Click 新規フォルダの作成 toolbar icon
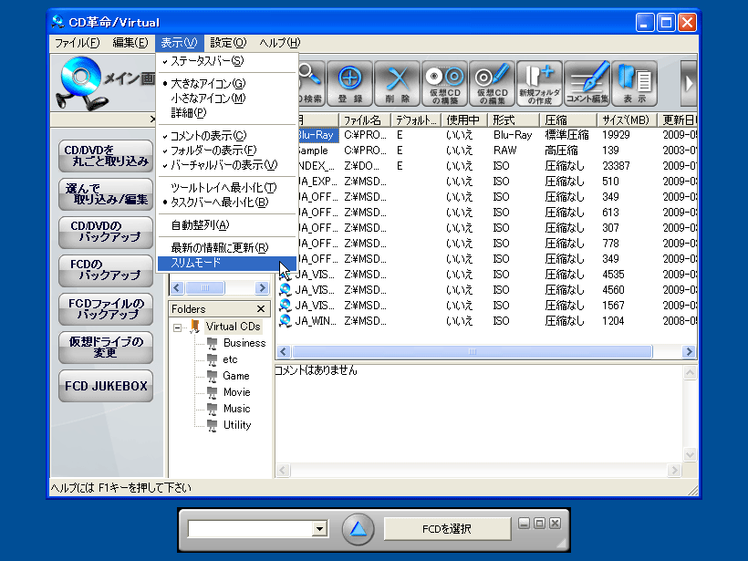 (x=539, y=84)
